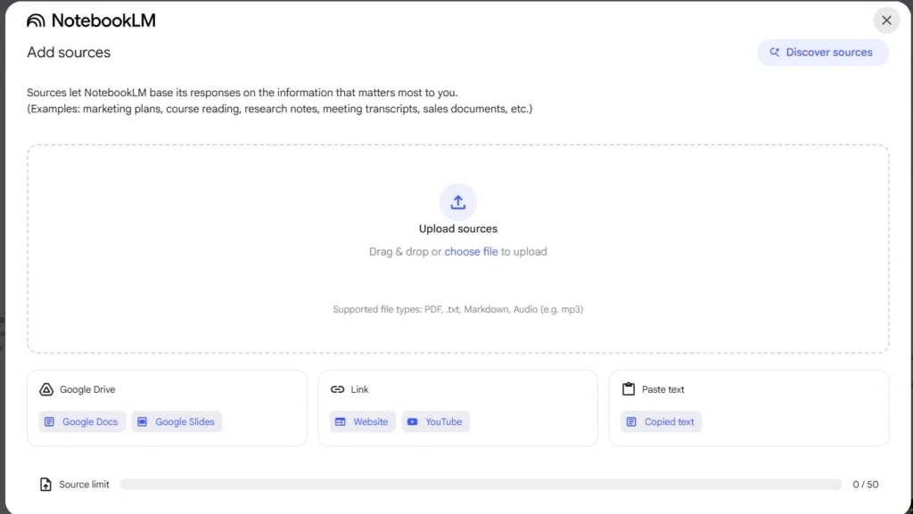Add a Google Slides source
This screenshot has height=514, width=913.
tap(177, 421)
